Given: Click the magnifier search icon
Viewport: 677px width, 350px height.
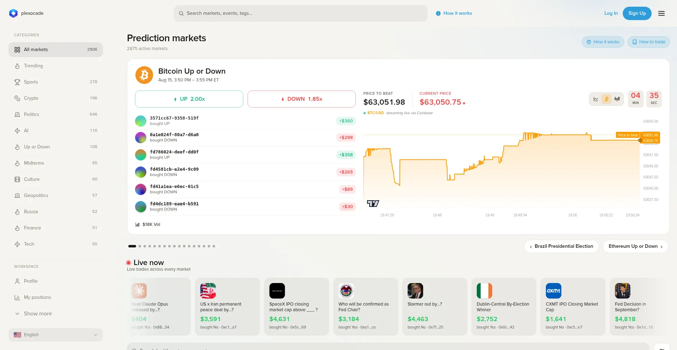Looking at the screenshot, I should pos(181,13).
